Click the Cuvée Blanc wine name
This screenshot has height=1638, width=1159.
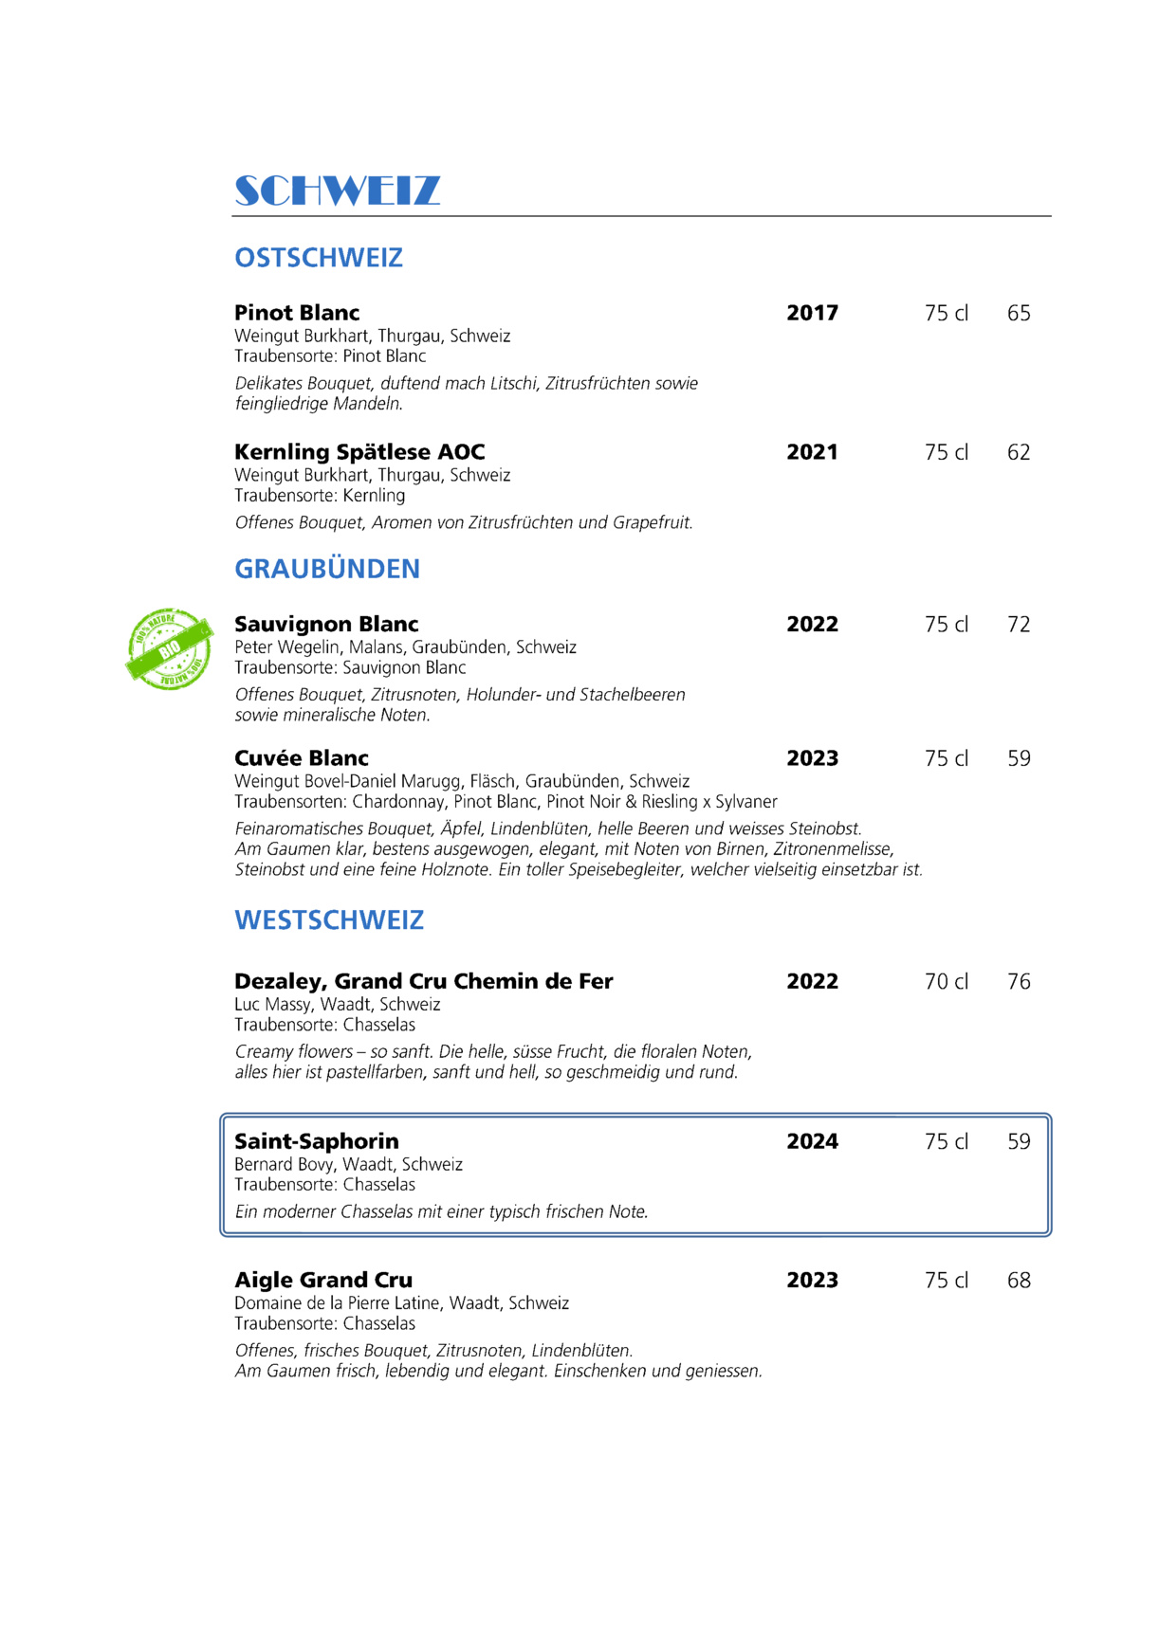(x=302, y=758)
